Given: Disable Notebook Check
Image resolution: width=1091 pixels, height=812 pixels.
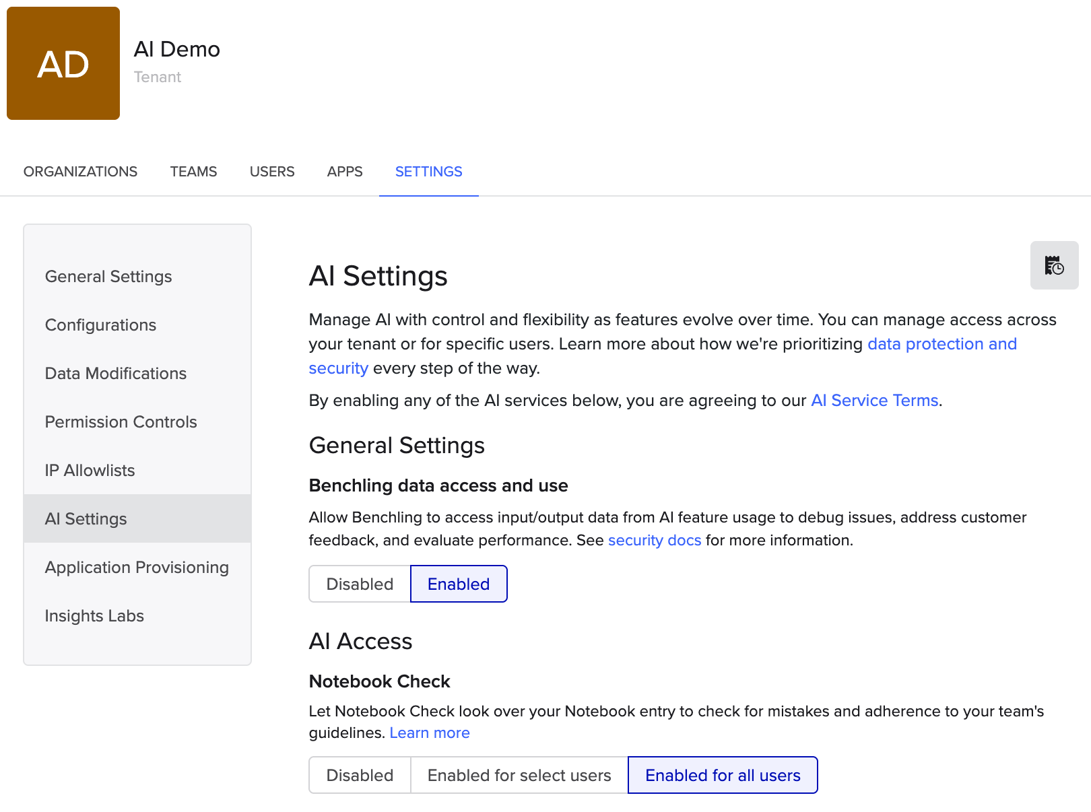Looking at the screenshot, I should click(360, 775).
